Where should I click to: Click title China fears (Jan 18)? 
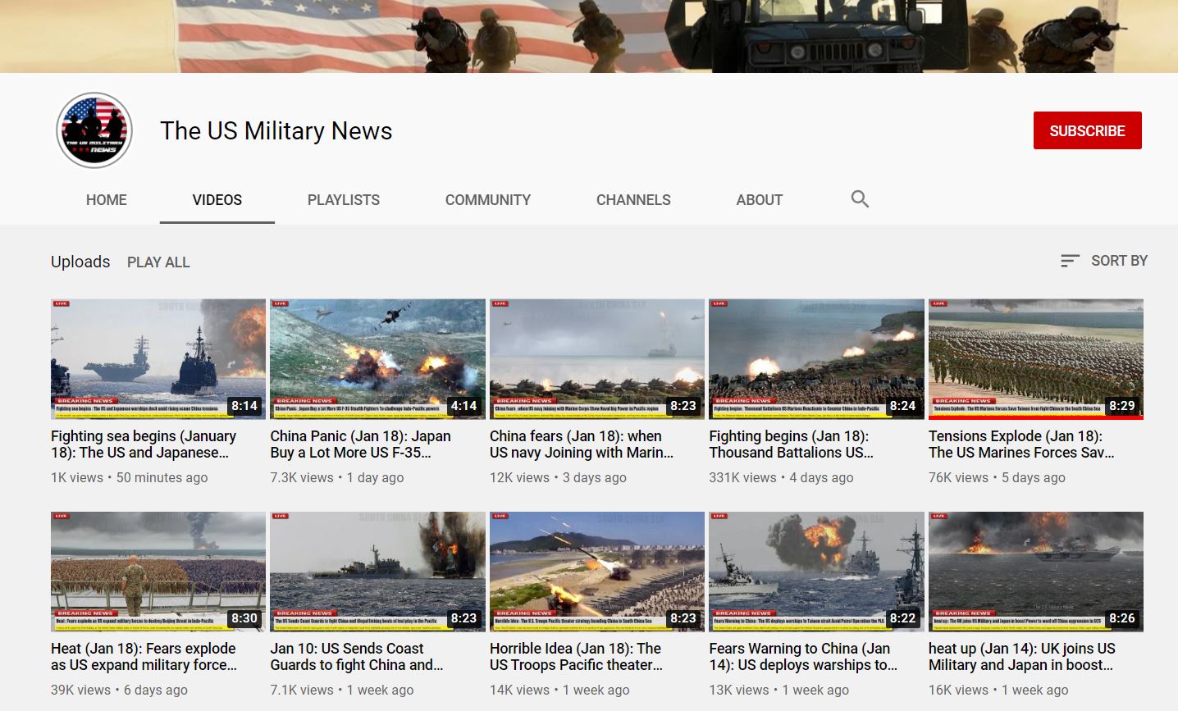click(x=582, y=444)
